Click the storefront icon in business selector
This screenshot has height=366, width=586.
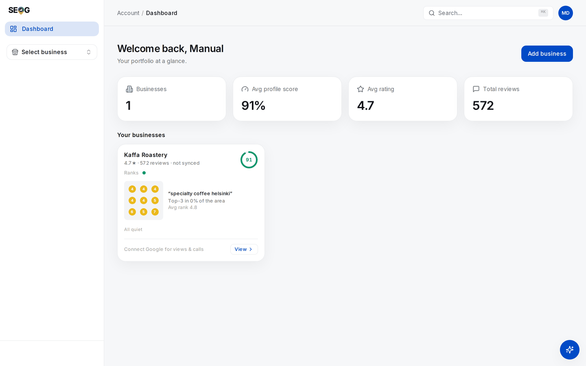(x=15, y=52)
